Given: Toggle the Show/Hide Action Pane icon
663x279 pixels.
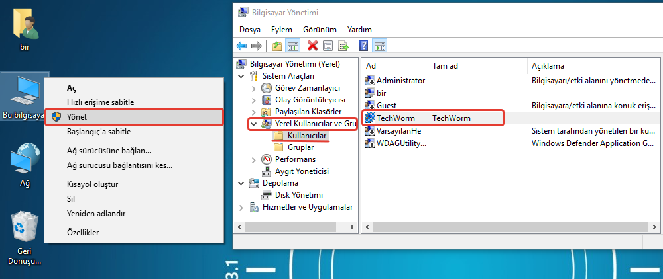Looking at the screenshot, I should coord(379,46).
